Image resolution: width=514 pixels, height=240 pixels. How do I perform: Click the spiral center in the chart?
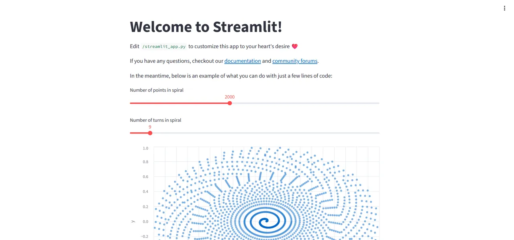pyautogui.click(x=264, y=221)
